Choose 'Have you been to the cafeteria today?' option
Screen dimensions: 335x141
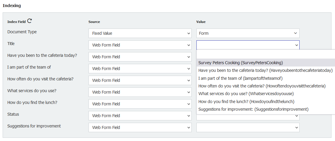pos(265,70)
